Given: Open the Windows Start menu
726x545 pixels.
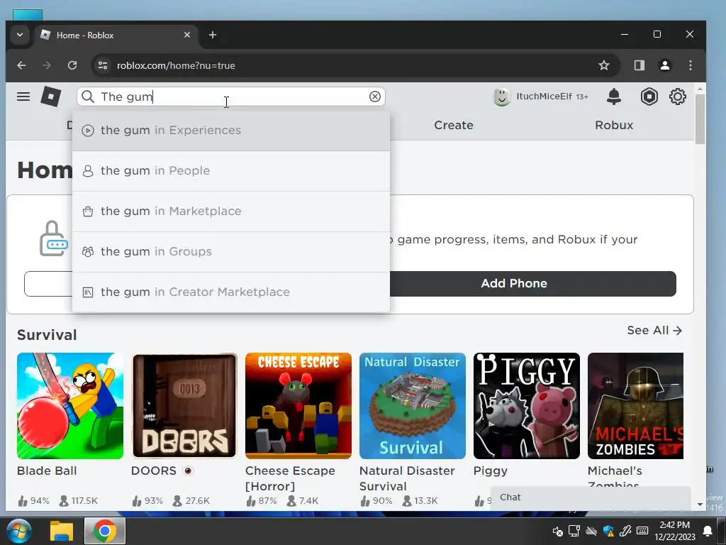Looking at the screenshot, I should point(19,531).
